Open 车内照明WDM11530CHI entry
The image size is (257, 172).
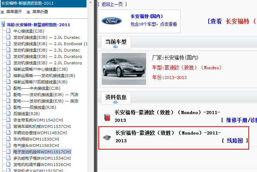click(x=36, y=139)
